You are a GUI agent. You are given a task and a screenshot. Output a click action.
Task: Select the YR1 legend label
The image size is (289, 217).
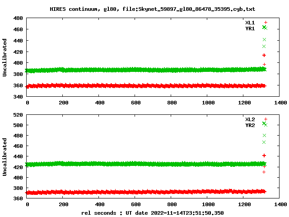pos(250,28)
